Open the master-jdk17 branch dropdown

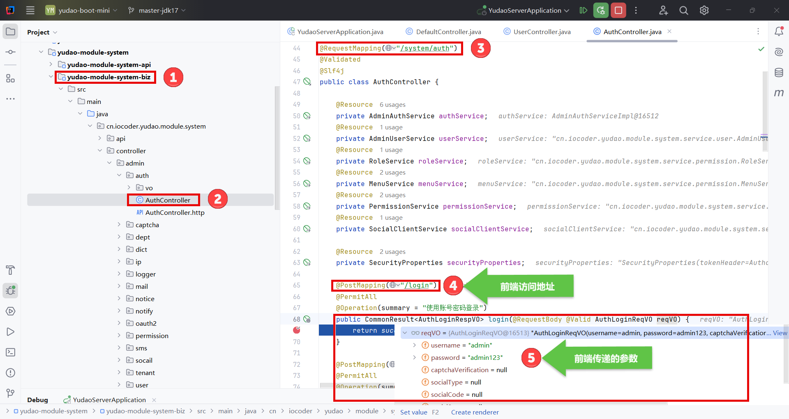coord(157,10)
